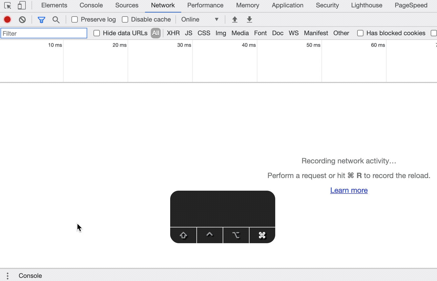Switch to the Performance tab
This screenshot has height=281, width=437.
tap(205, 6)
